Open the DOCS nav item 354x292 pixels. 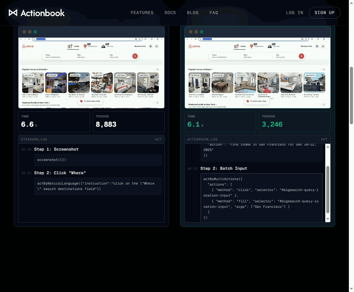pyautogui.click(x=170, y=13)
